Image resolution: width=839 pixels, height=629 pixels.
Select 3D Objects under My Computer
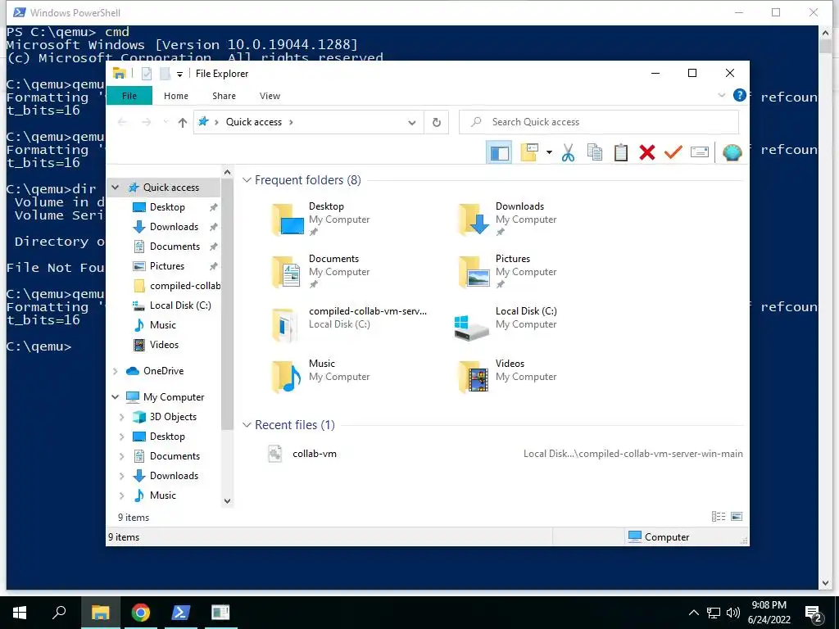[x=173, y=417]
